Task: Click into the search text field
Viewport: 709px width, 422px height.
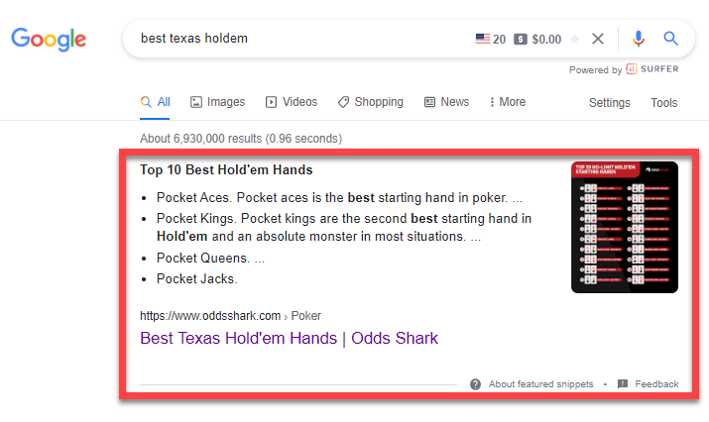Action: (297, 40)
